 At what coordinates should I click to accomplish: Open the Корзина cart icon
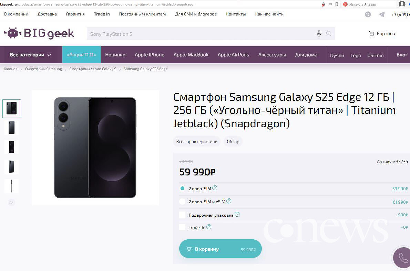(x=371, y=34)
